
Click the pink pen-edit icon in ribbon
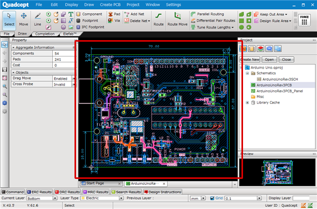coord(49,27)
